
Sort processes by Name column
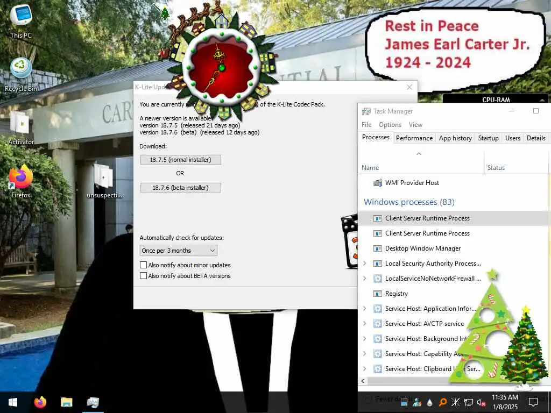click(x=421, y=162)
